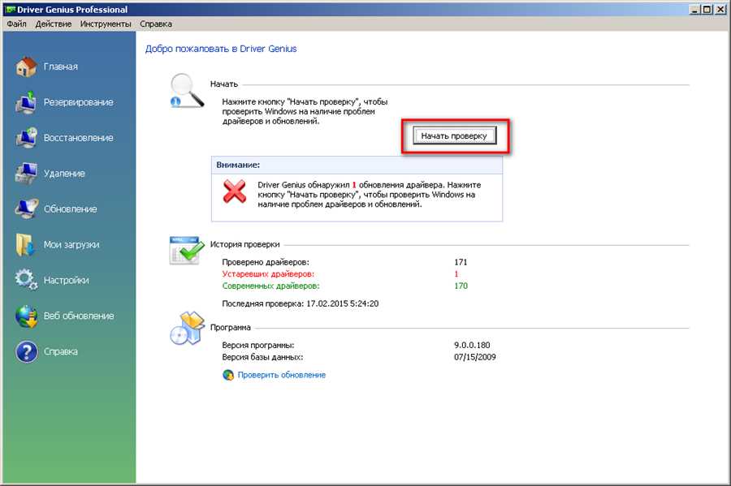Screen dimensions: 731x486
Task: Click the up-to-date drivers count 170
Action: (x=461, y=286)
